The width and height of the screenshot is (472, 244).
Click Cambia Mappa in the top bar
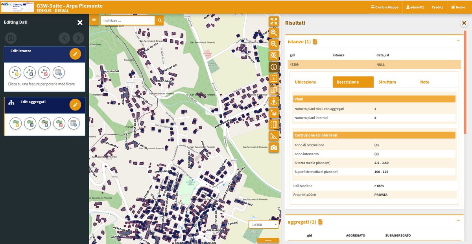point(385,7)
